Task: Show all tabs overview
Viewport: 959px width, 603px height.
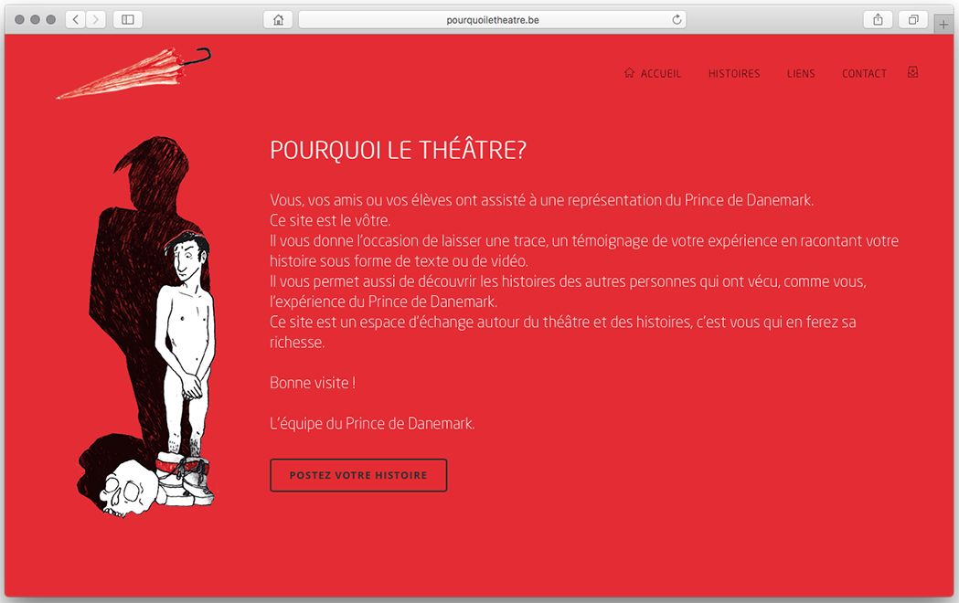Action: click(912, 19)
